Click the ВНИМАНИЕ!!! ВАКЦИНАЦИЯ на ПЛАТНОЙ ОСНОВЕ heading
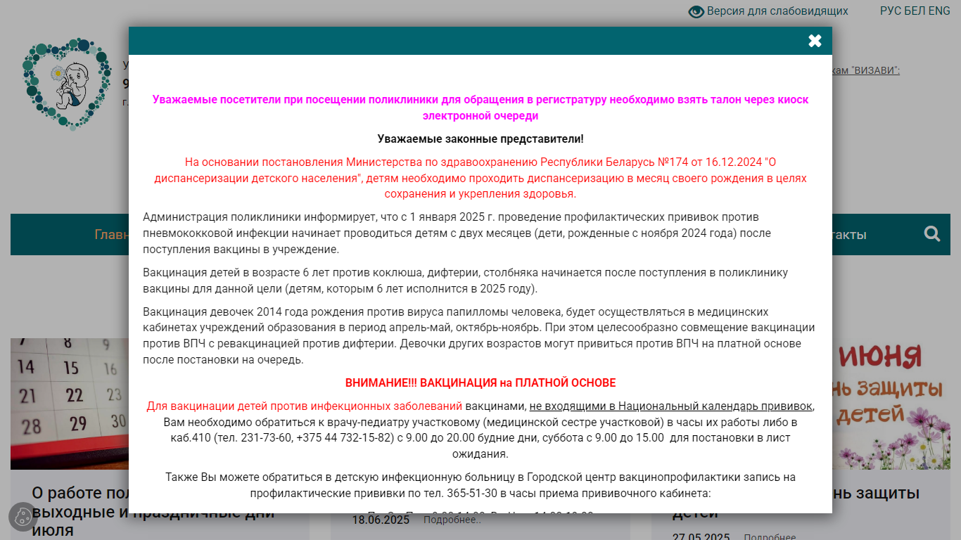This screenshot has width=961, height=540. [x=480, y=383]
